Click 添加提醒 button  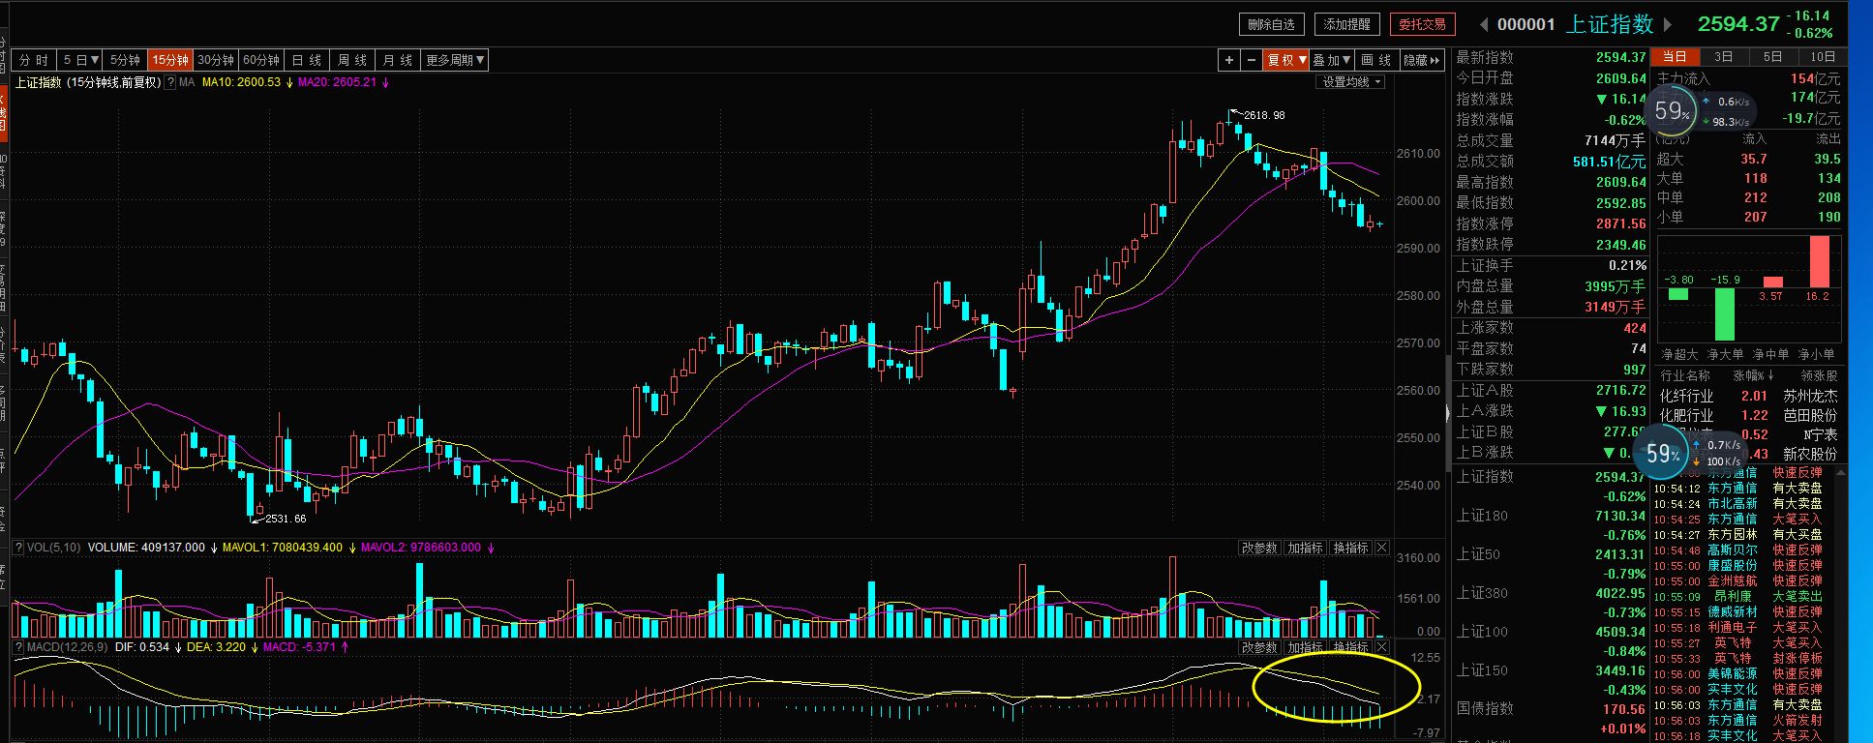point(1347,24)
